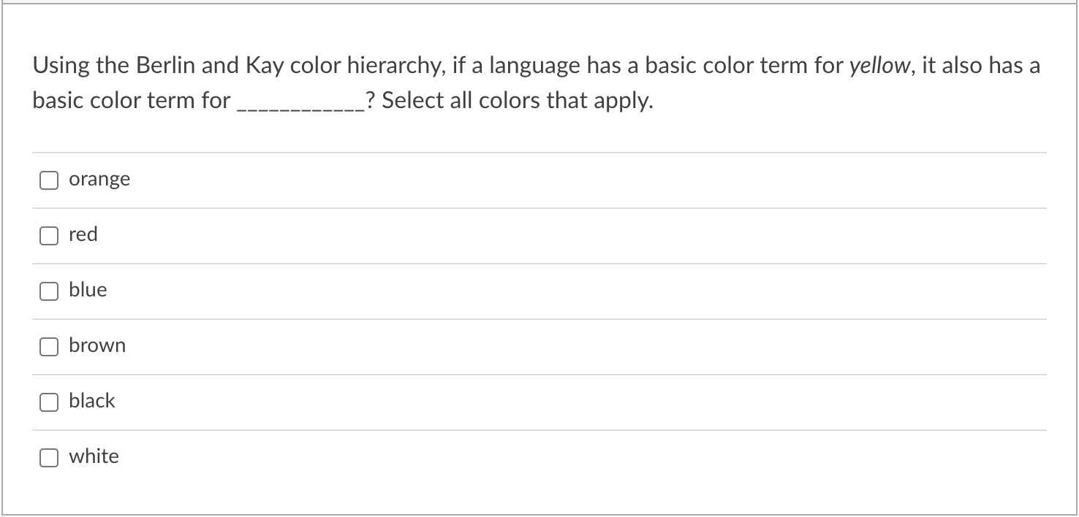Click the blue label text
Screen dimensions: 1079x517
coord(87,289)
